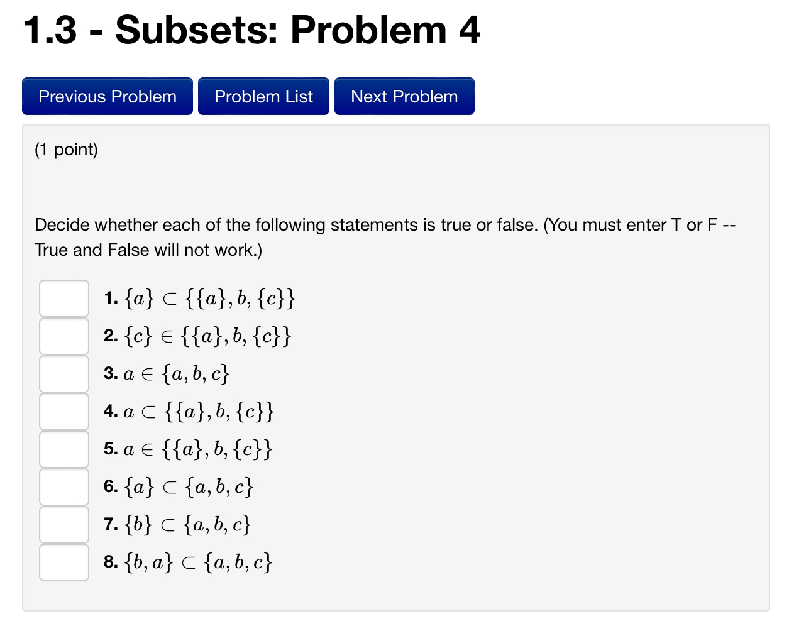Click the answer box for statement 8
The image size is (789, 631).
[x=63, y=562]
